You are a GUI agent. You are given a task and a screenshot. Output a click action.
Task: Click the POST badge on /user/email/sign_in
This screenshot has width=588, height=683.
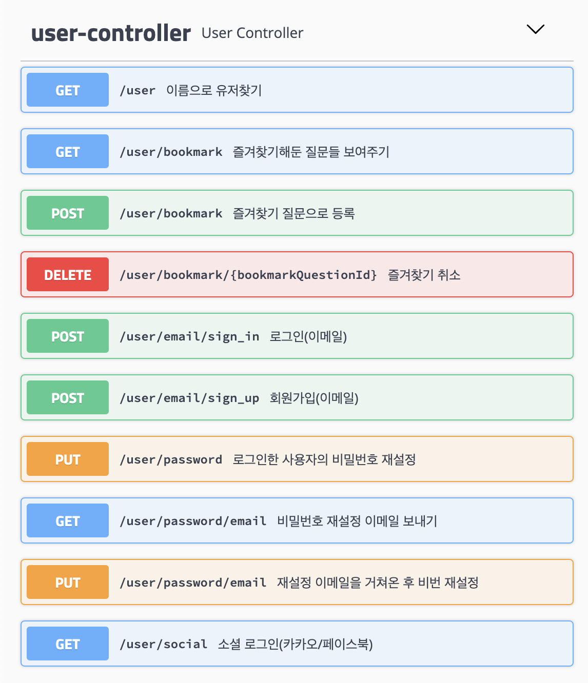point(67,336)
